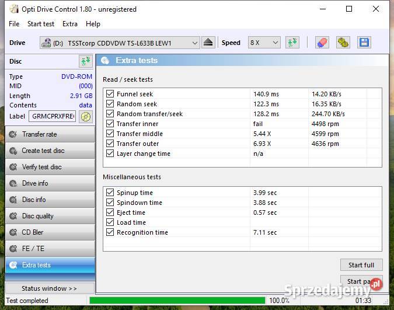
Task: Switch to FE / TE test
Action: [50, 249]
